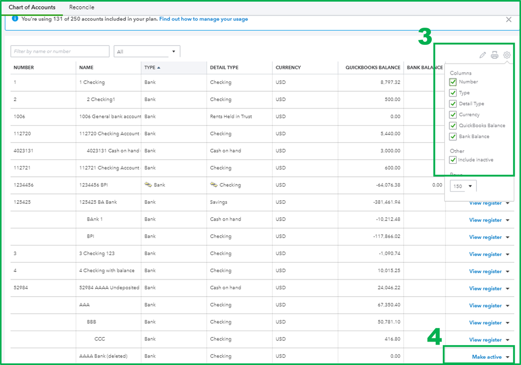This screenshot has width=521, height=365.
Task: Uncheck the Include inactive checkbox
Action: 453,160
